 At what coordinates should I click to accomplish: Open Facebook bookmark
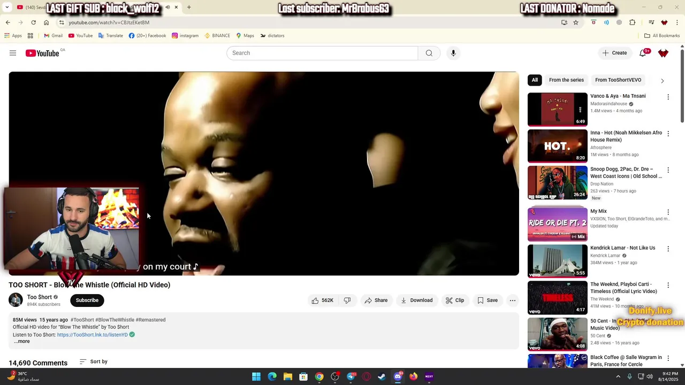click(147, 36)
